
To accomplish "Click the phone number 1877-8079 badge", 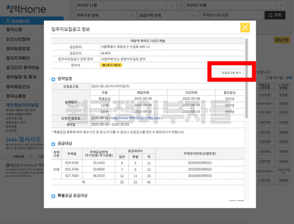I will pyautogui.click(x=111, y=65).
